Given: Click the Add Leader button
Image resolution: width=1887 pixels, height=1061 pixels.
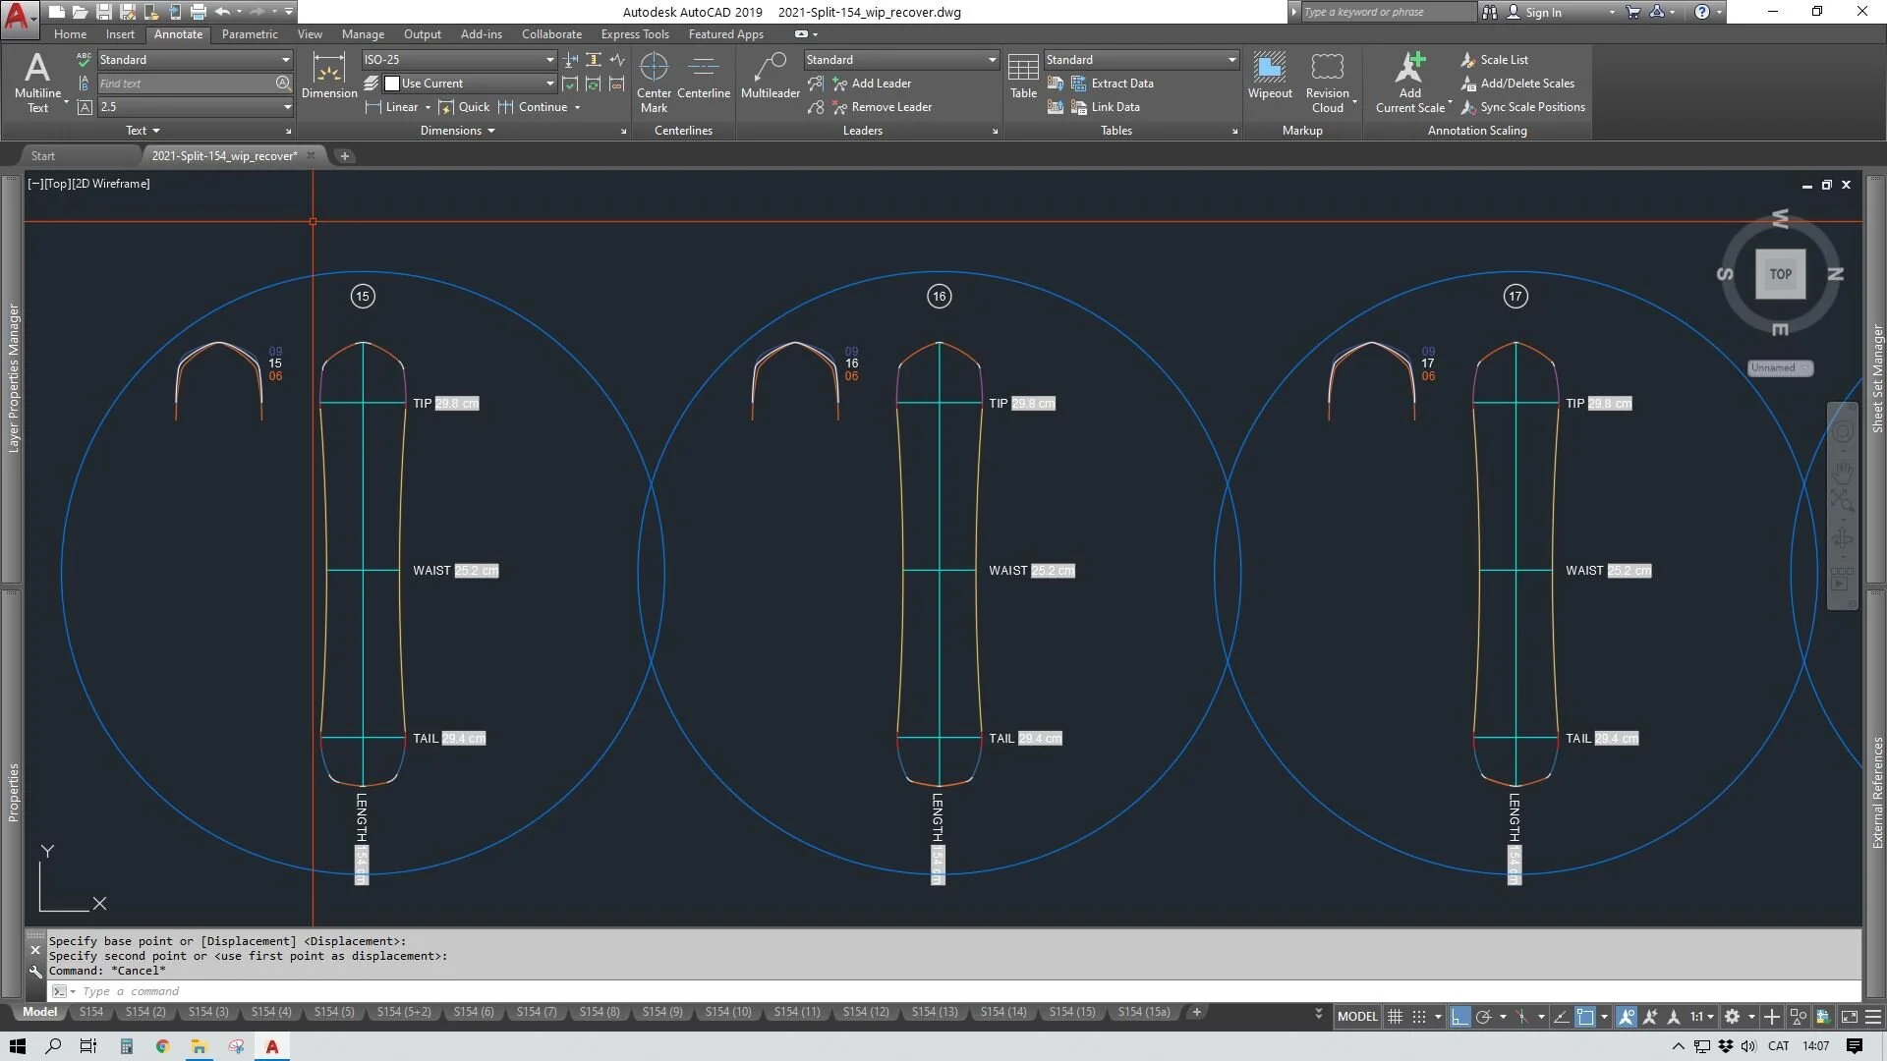Looking at the screenshot, I should tap(881, 84).
